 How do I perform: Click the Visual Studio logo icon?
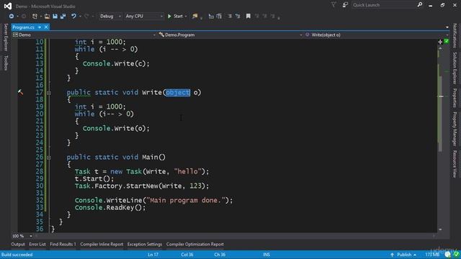[8, 6]
